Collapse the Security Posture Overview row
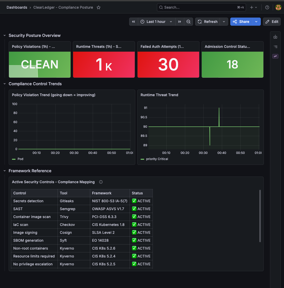284x288 pixels. [5, 35]
